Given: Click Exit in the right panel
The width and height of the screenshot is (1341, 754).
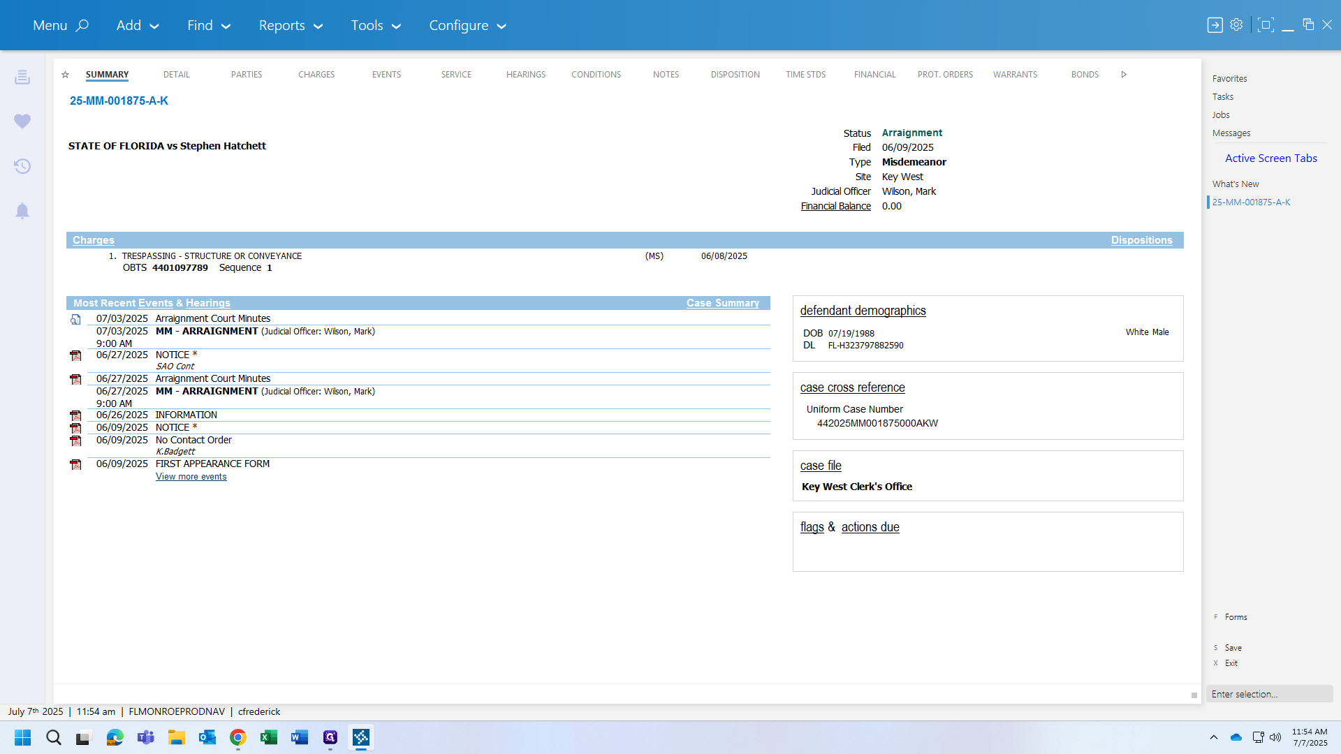Looking at the screenshot, I should (1231, 663).
